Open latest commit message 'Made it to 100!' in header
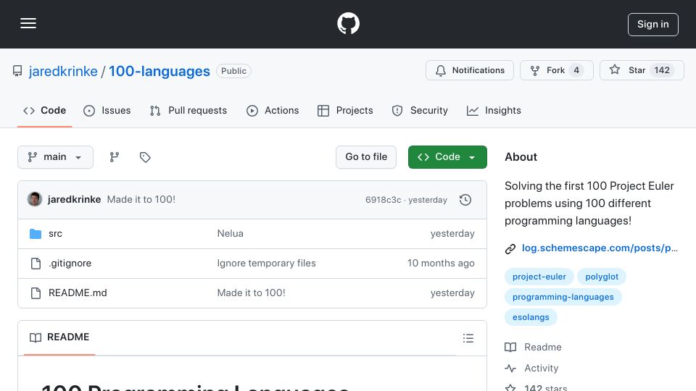Screen dimensions: 696x391 click(x=141, y=200)
